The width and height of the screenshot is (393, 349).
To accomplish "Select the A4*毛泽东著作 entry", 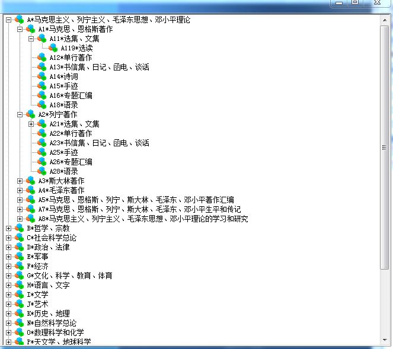I will point(61,190).
